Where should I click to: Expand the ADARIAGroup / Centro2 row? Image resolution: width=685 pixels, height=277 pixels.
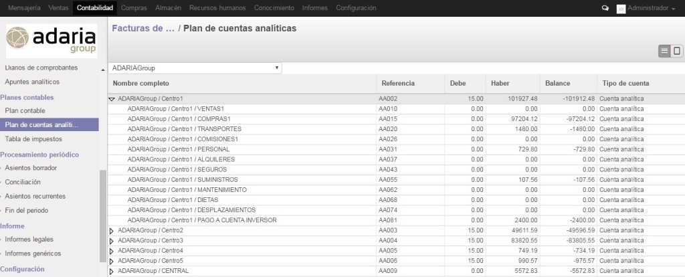(112, 231)
